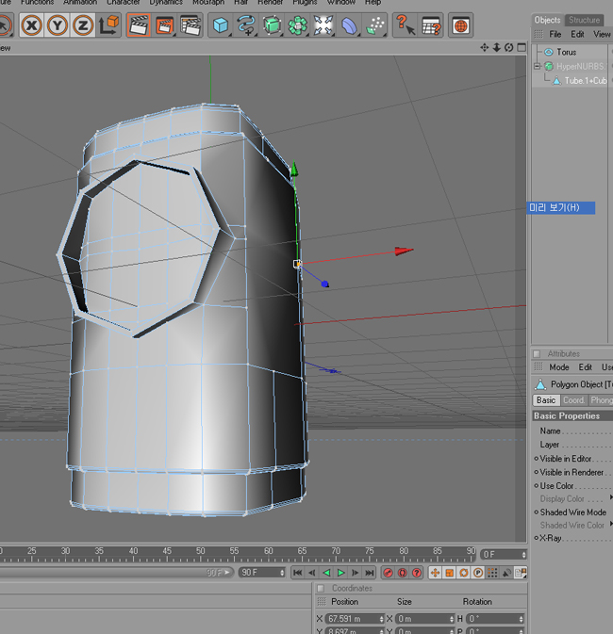Toggle Autokeying red circle button
The height and width of the screenshot is (634, 613).
tap(403, 573)
